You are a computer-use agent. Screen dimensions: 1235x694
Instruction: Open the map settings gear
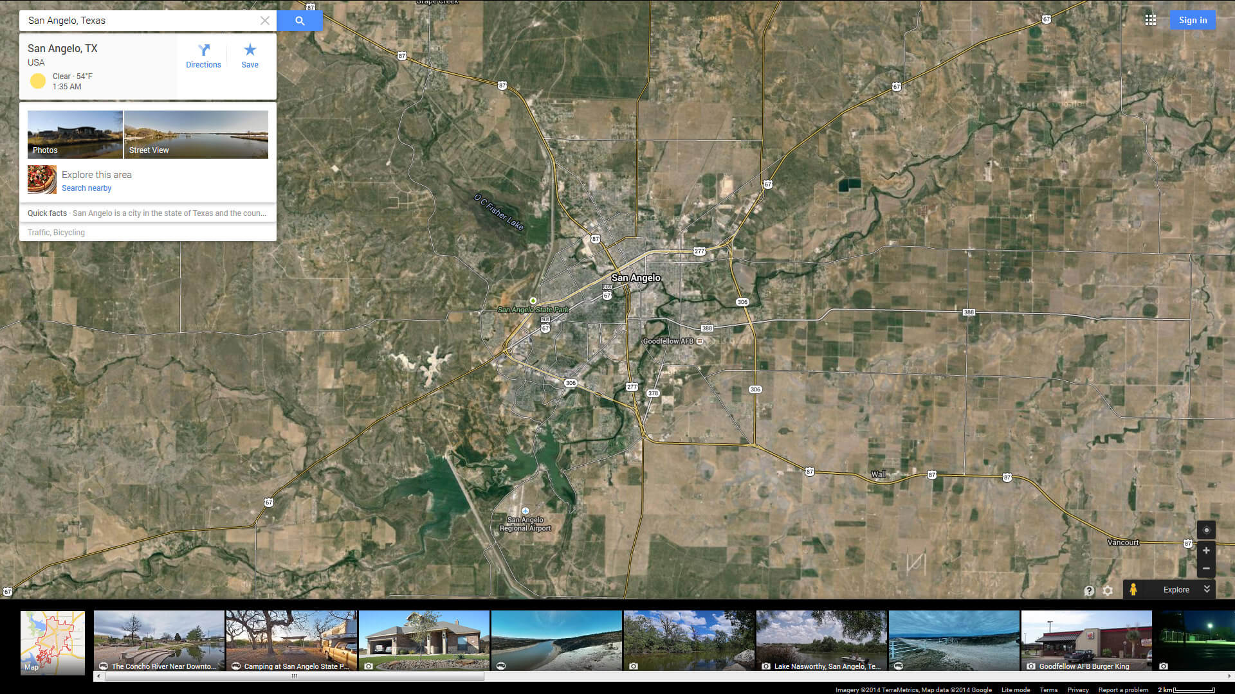(x=1108, y=591)
